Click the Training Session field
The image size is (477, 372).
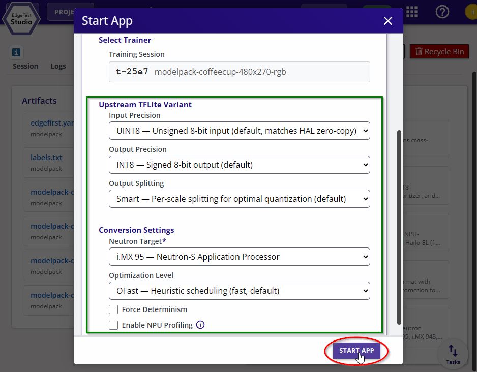click(x=240, y=72)
